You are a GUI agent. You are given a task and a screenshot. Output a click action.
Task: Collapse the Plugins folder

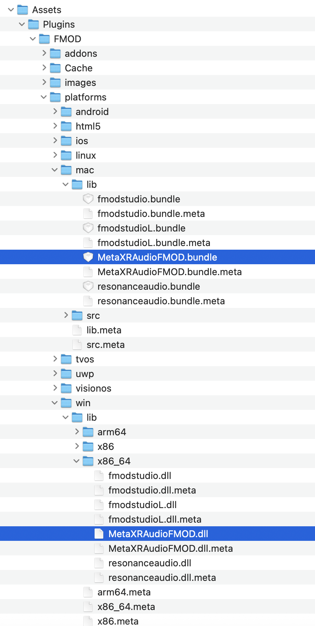point(22,24)
